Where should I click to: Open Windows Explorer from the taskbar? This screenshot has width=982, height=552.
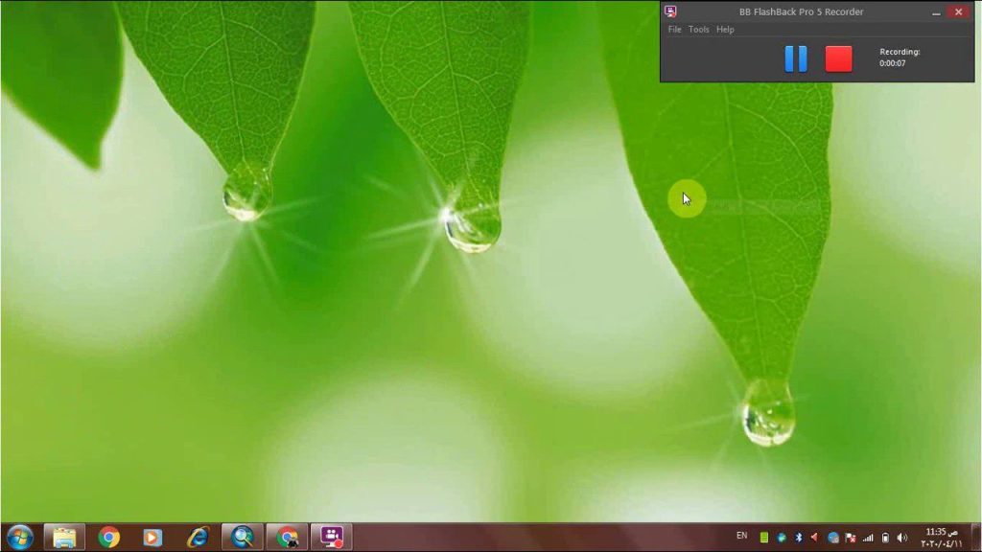[x=63, y=536]
